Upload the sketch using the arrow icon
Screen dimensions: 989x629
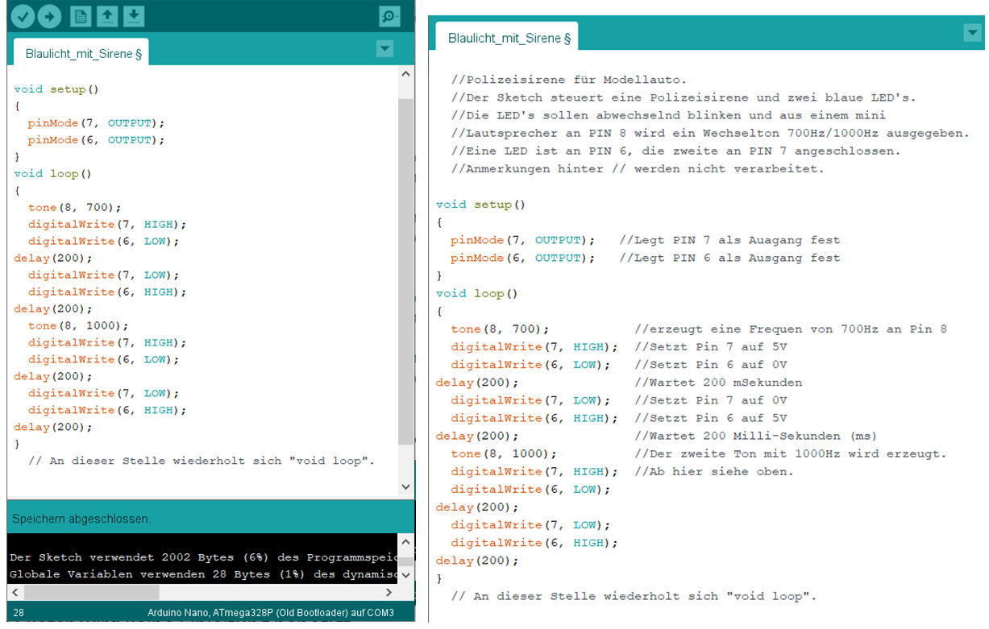point(50,16)
